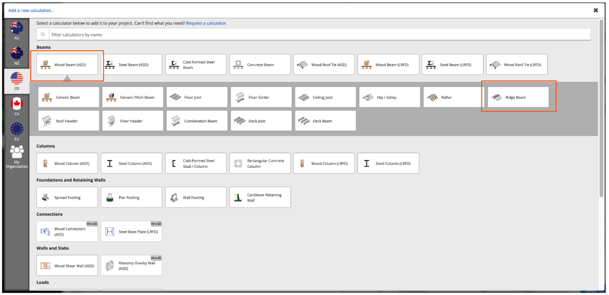
Task: Select the Steel Beam (LRFD) calculator
Action: point(452,64)
